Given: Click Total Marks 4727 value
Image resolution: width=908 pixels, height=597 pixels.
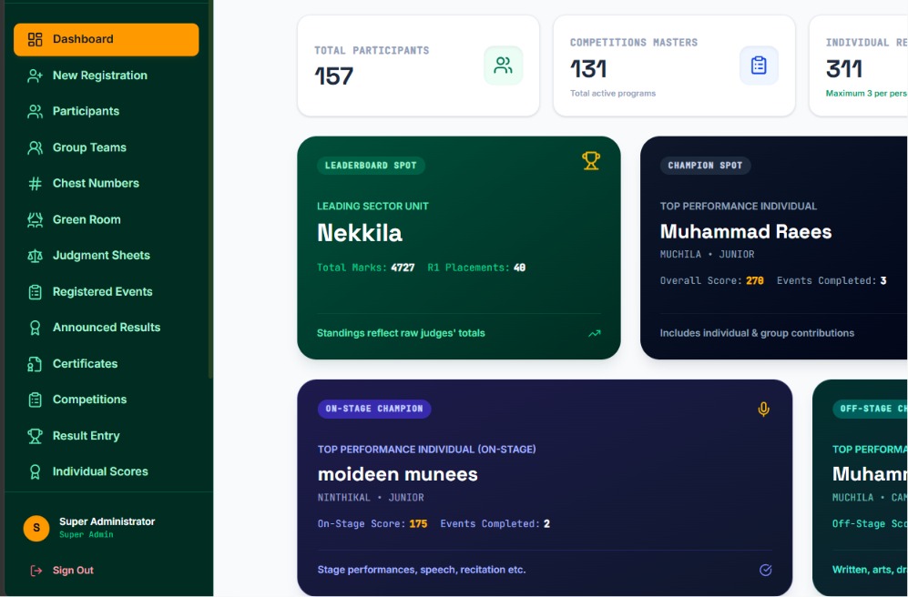Looking at the screenshot, I should tap(403, 268).
